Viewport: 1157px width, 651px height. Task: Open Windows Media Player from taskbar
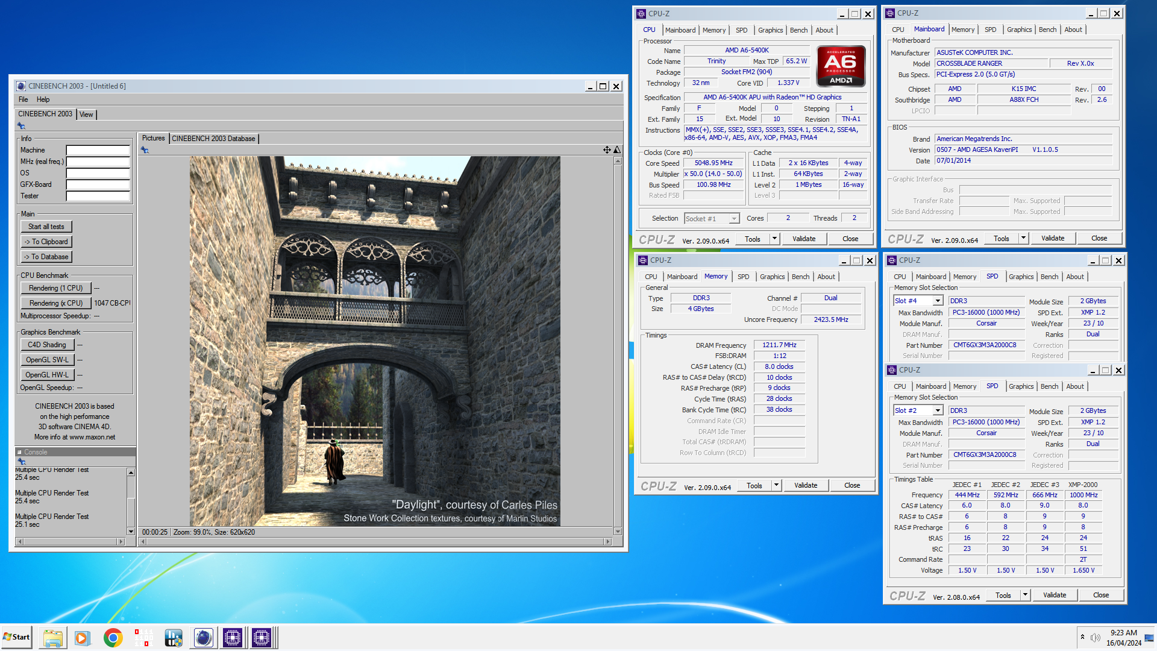pos(82,637)
